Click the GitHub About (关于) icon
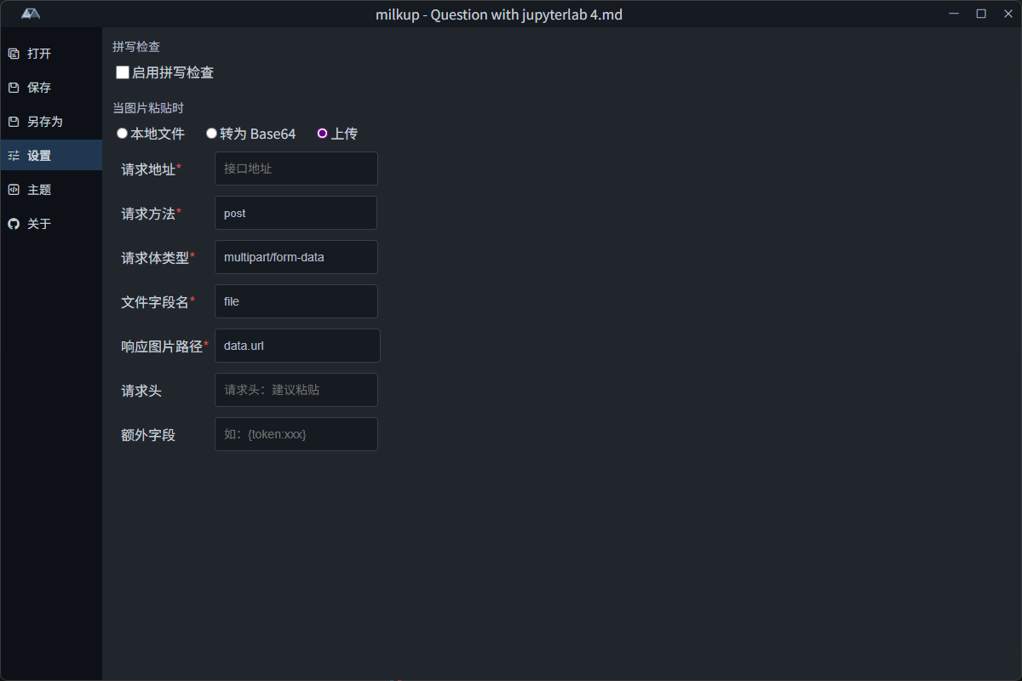This screenshot has height=681, width=1022. (13, 224)
